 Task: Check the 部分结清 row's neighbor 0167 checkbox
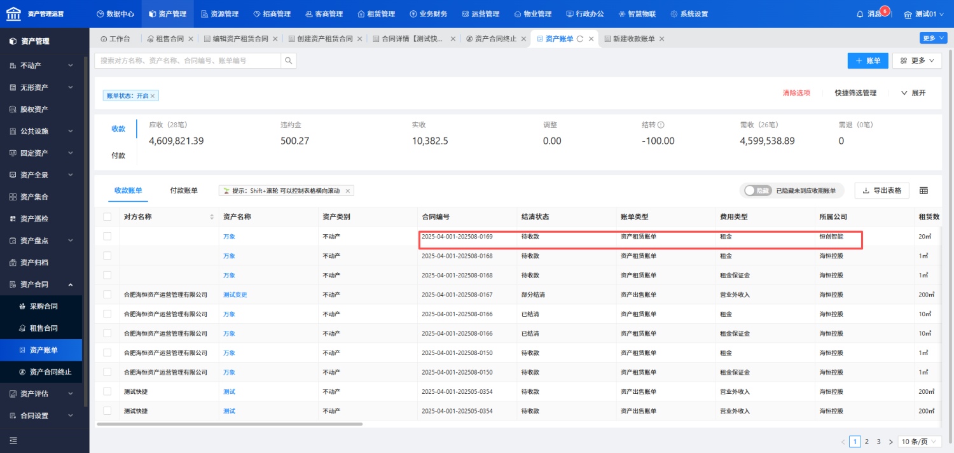click(x=107, y=295)
